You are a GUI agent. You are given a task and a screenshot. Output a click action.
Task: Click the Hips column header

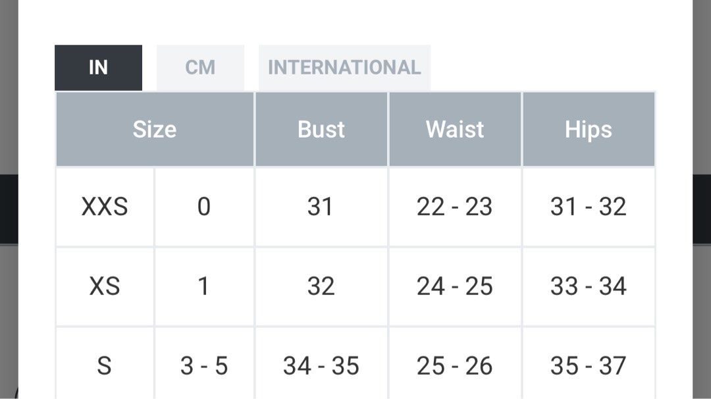click(x=589, y=129)
